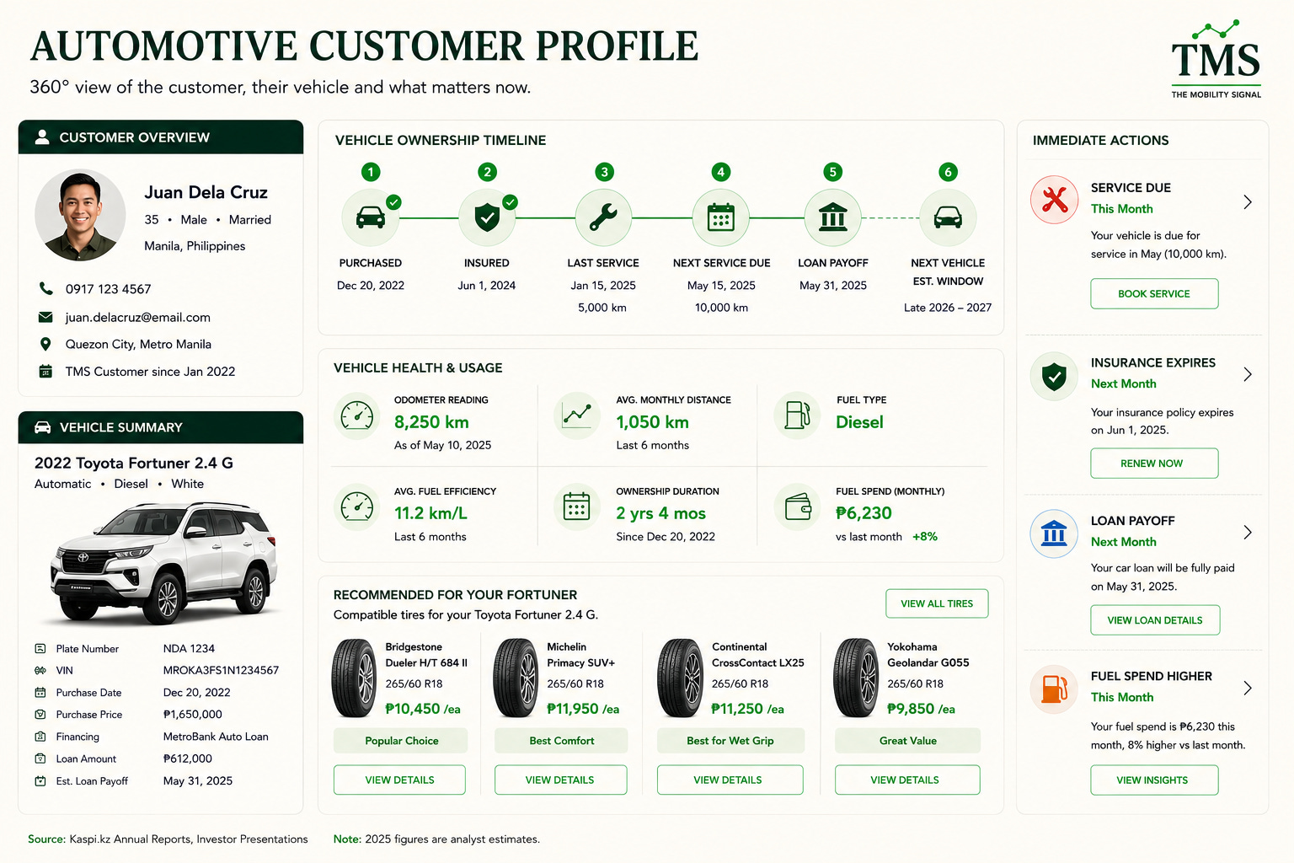
Task: Expand the Insurance Expires action chevron
Action: [x=1248, y=374]
